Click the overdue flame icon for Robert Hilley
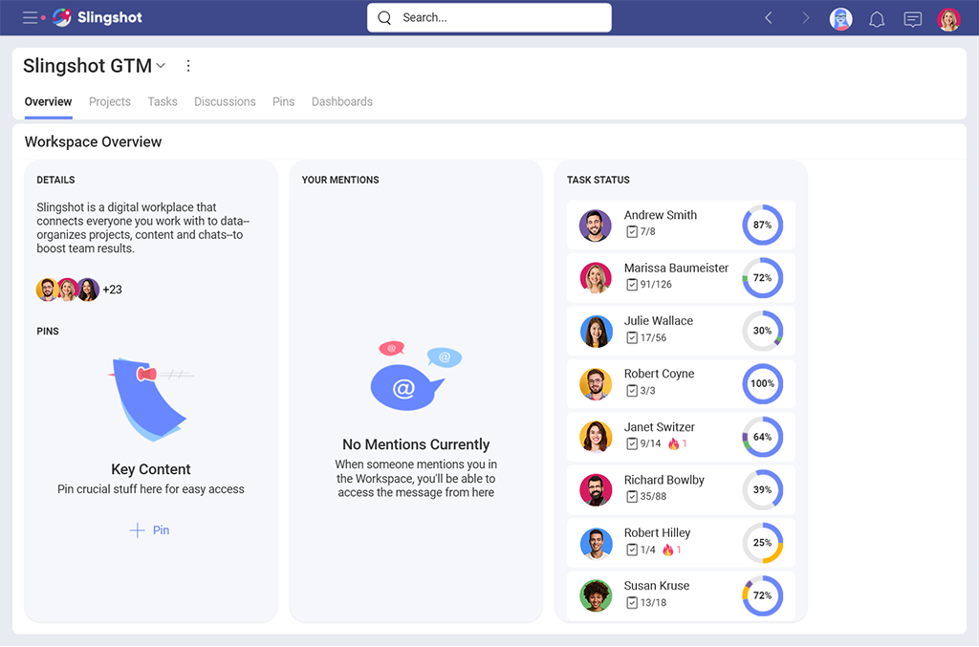 [x=668, y=550]
